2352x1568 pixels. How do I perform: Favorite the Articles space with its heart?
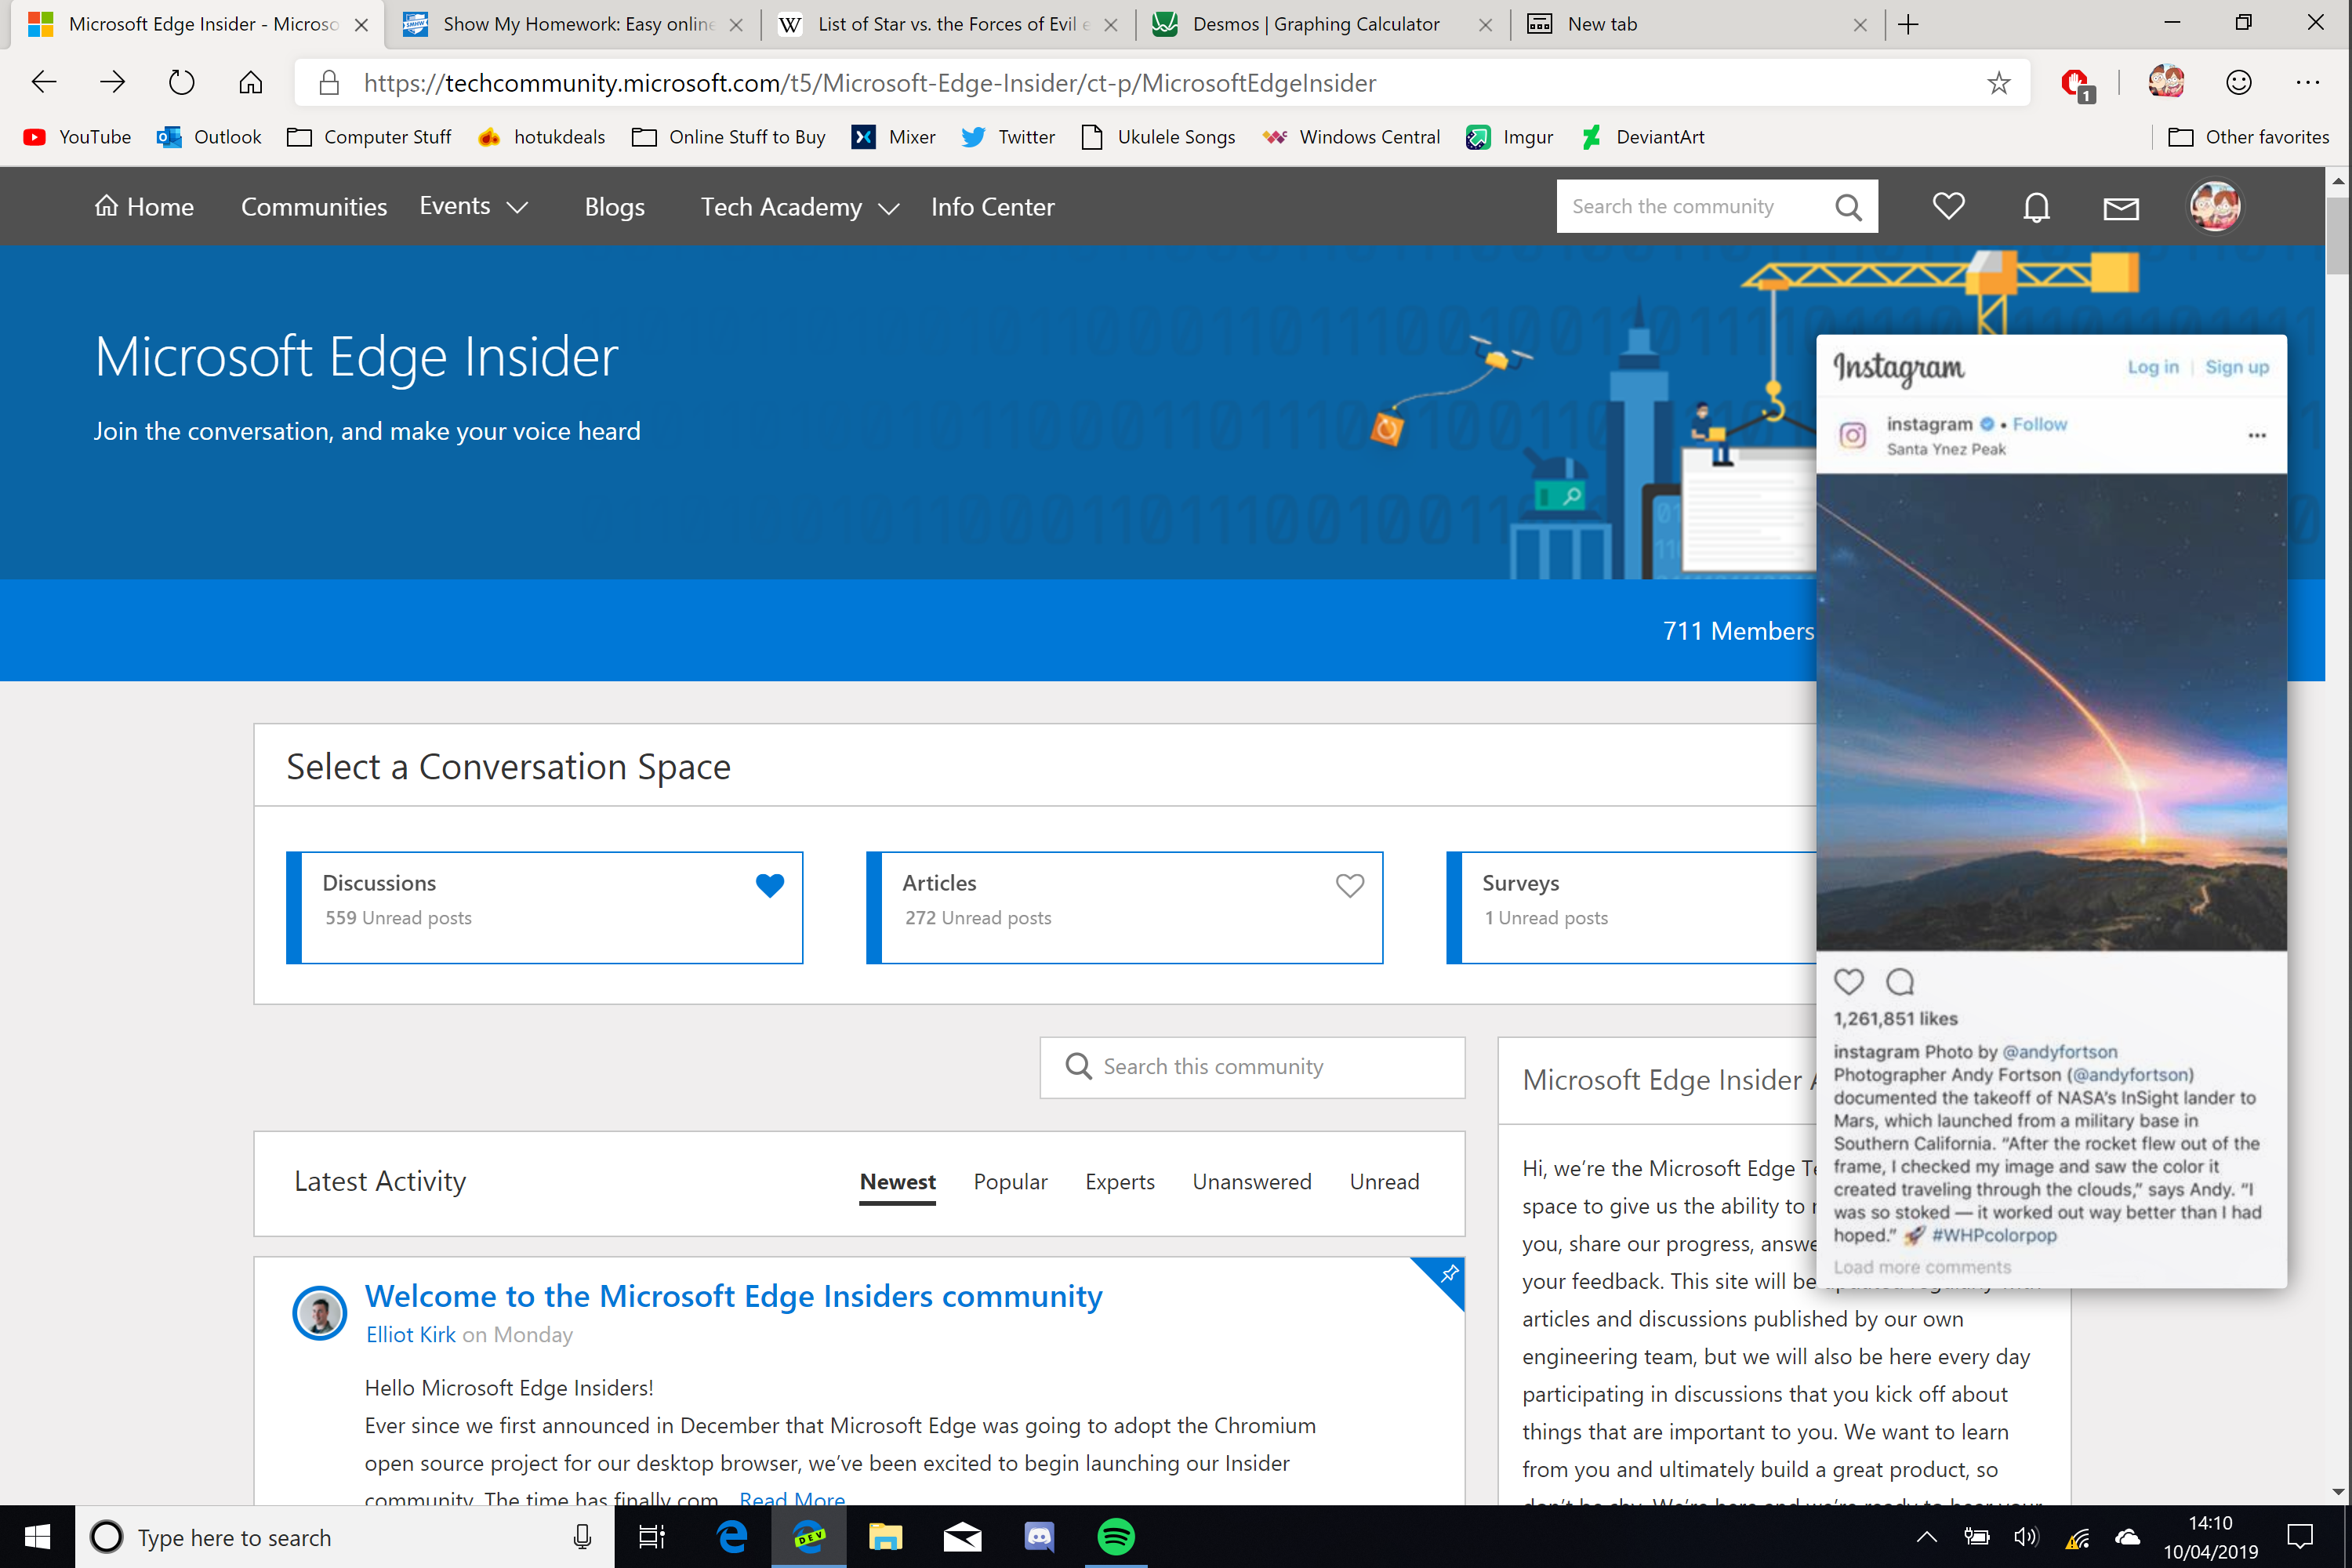[x=1349, y=885]
